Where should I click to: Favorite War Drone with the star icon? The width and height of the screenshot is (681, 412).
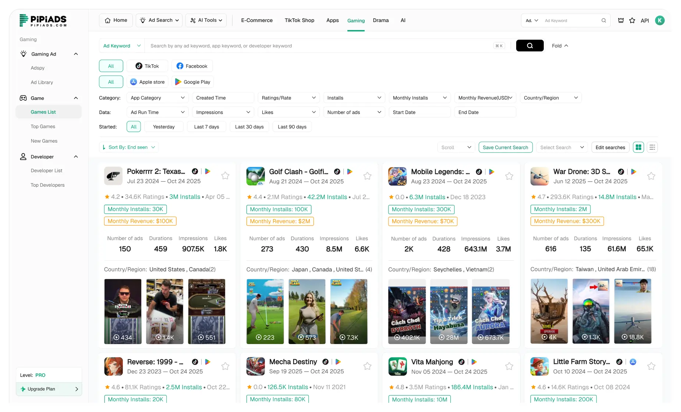(x=651, y=176)
